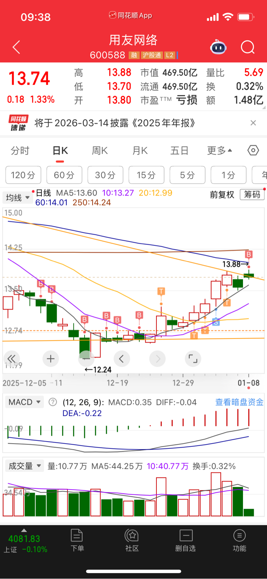Select the 120分 period

click(23, 175)
